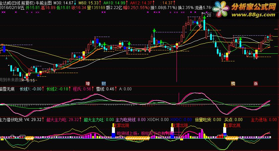Select the 倍量吃货: 0.00 value

[x=208, y=120]
